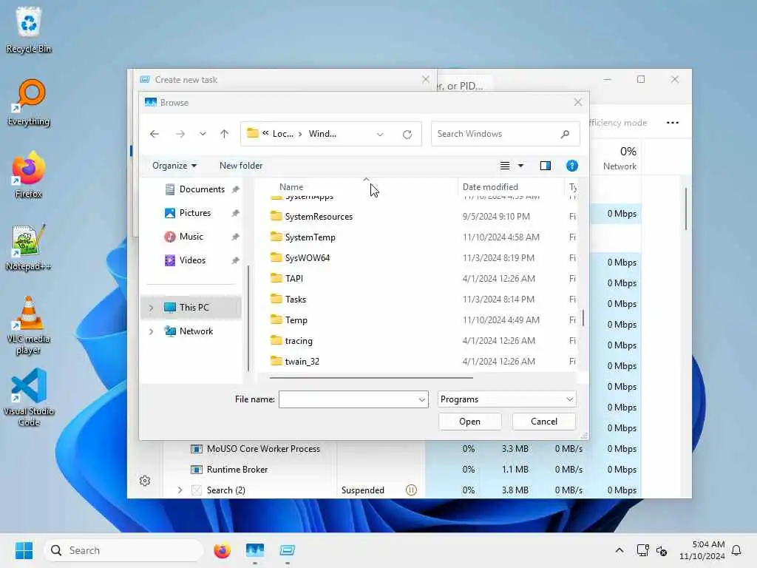The height and width of the screenshot is (568, 757).
Task: Click the vertical scrollbar in file list
Action: coord(583,317)
